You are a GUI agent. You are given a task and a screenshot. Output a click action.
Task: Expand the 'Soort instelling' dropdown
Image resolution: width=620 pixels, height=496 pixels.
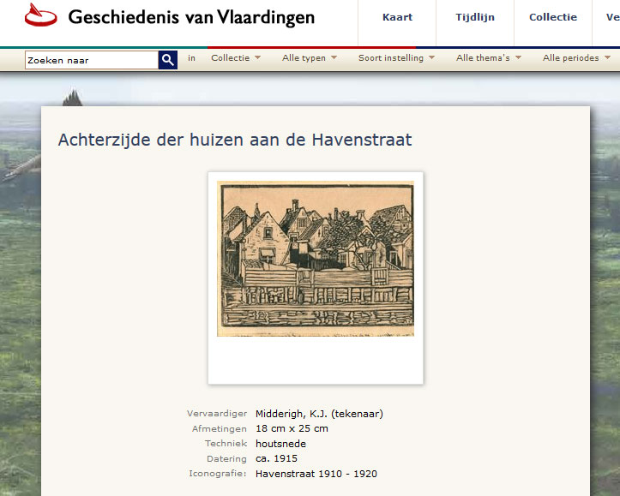pyautogui.click(x=396, y=58)
